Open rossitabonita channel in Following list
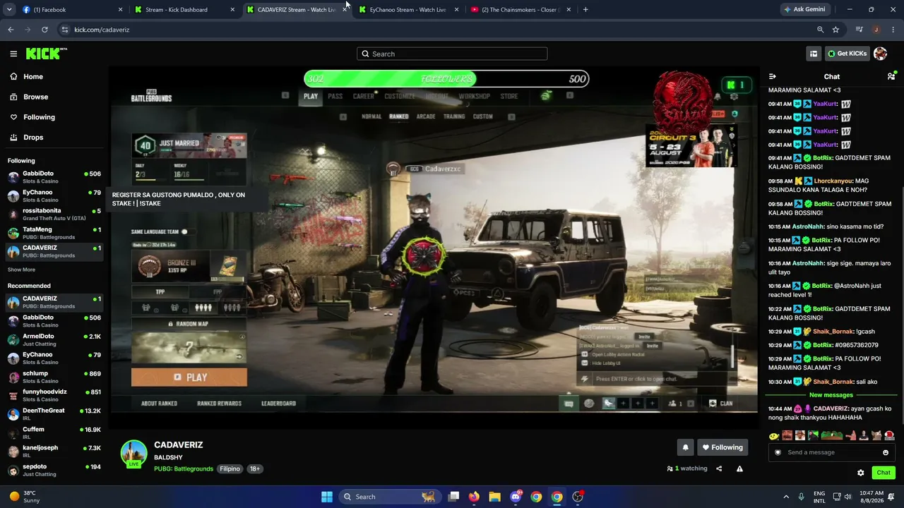This screenshot has width=904, height=508. (55, 214)
